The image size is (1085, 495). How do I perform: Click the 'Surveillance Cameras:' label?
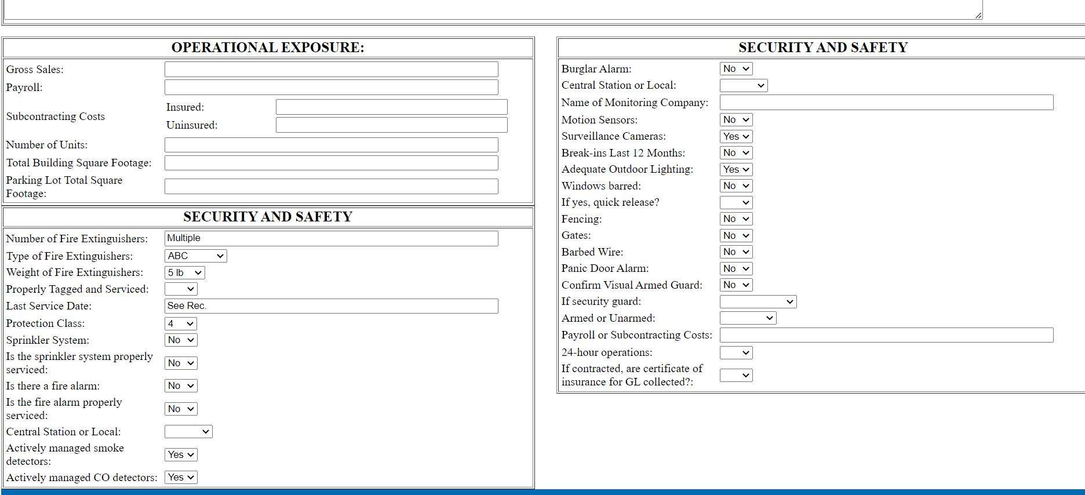[x=614, y=136]
